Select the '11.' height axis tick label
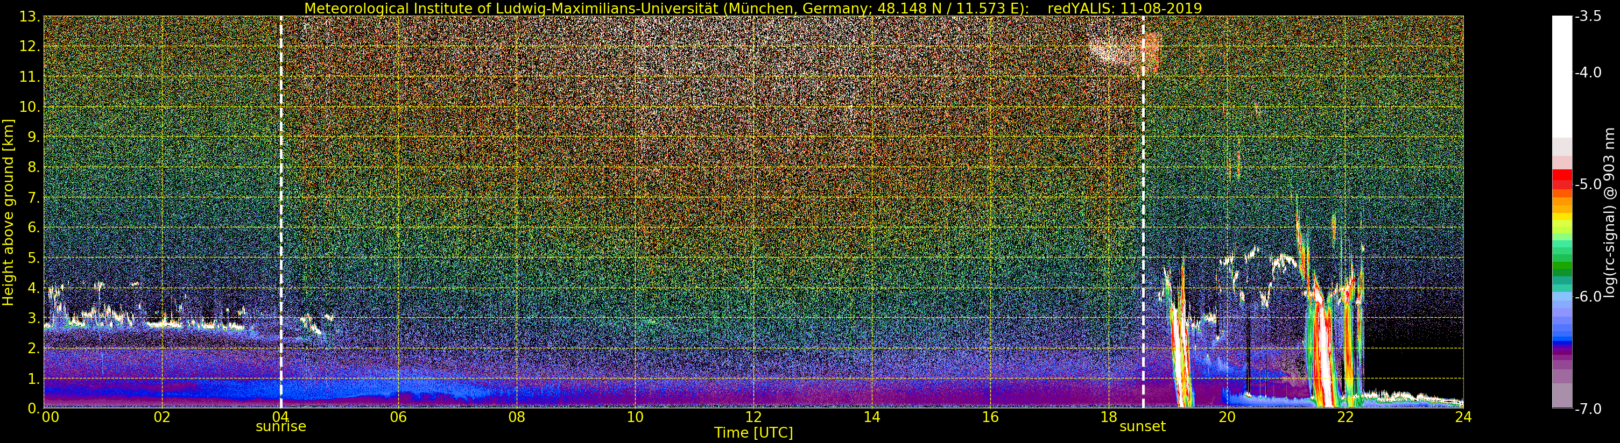 [30, 77]
